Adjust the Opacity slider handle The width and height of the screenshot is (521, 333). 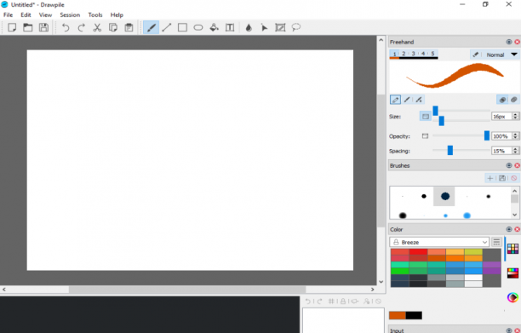487,135
